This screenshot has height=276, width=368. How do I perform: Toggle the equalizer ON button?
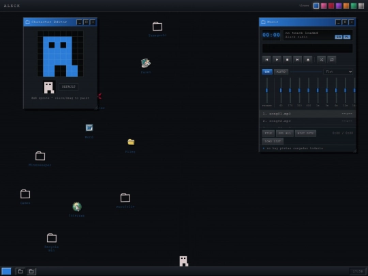267,72
